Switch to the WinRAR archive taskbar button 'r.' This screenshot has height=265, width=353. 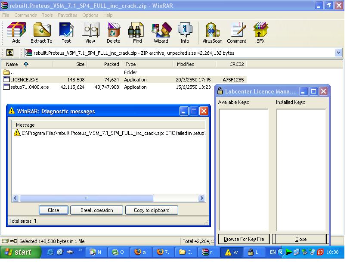209,252
